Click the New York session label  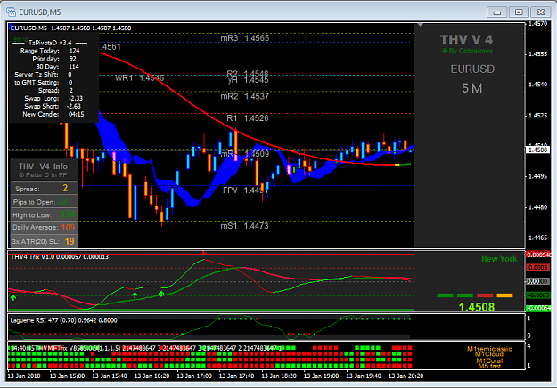tap(499, 259)
